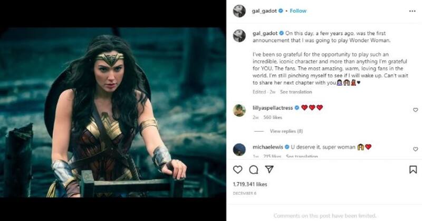Save post with bookmark icon

pyautogui.click(x=413, y=169)
